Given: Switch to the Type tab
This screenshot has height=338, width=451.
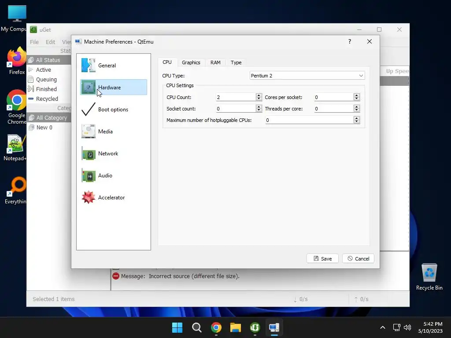Looking at the screenshot, I should [x=236, y=62].
